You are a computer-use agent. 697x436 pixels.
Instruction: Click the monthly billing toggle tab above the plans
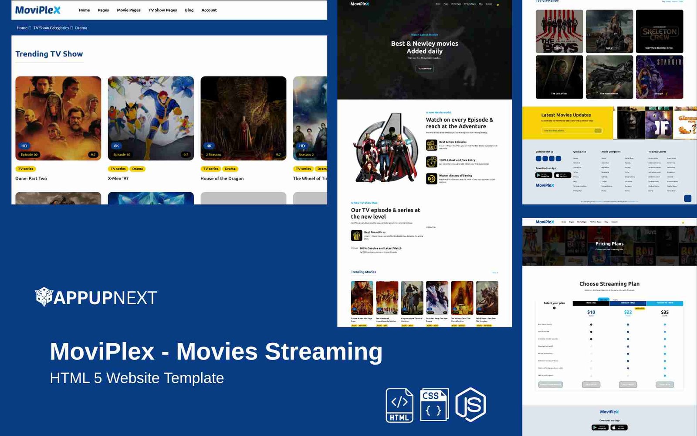(x=603, y=300)
